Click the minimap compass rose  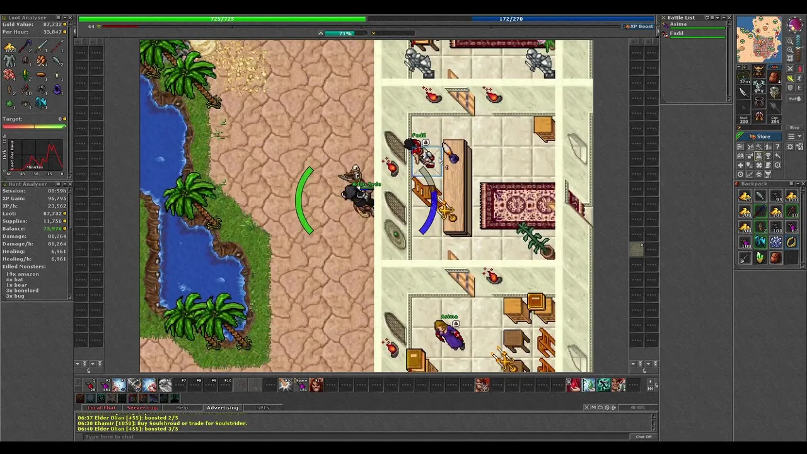pyautogui.click(x=795, y=25)
